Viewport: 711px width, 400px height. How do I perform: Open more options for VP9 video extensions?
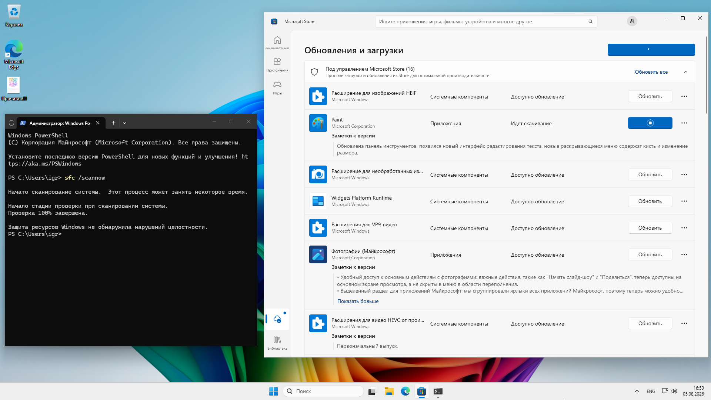(x=684, y=228)
